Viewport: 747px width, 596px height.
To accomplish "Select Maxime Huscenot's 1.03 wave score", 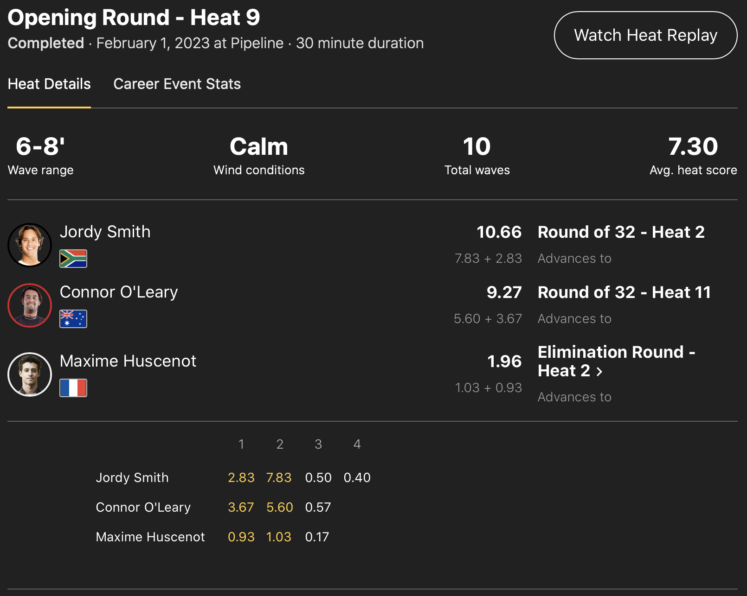I will click(279, 537).
